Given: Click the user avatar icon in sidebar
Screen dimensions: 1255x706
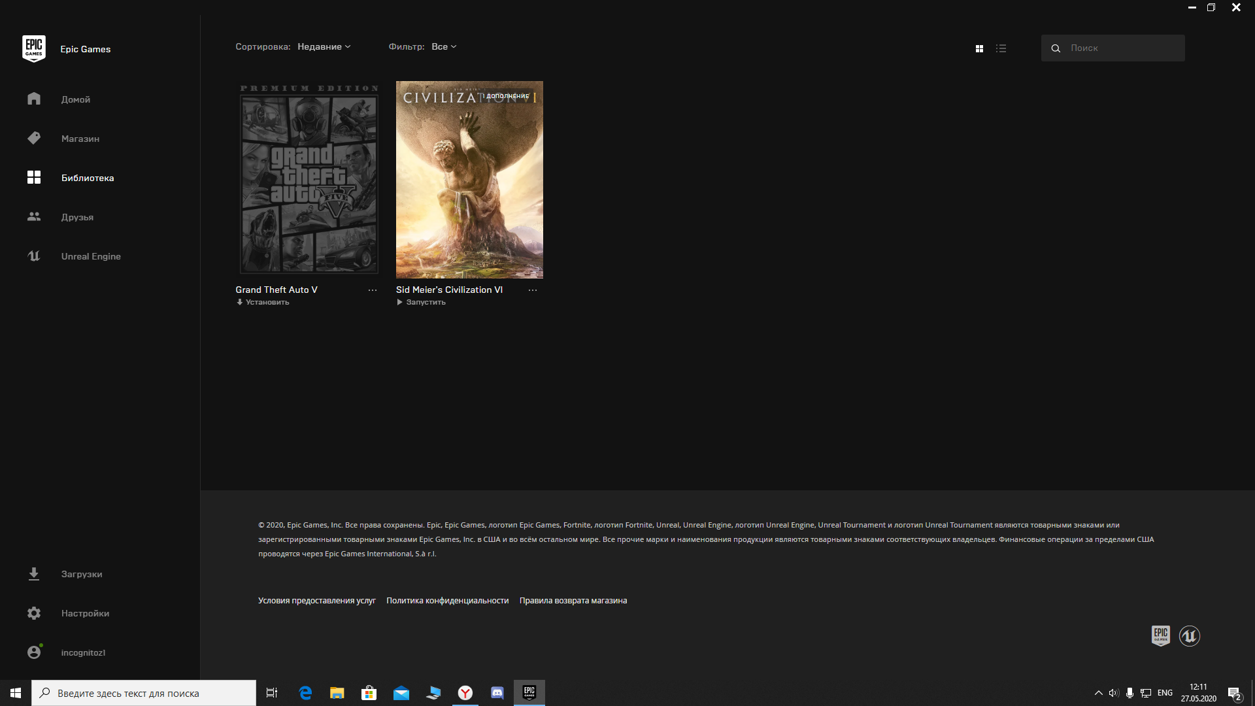Looking at the screenshot, I should coord(34,652).
